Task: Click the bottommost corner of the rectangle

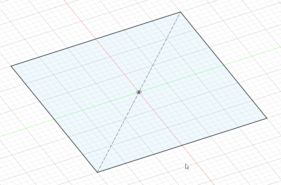Action: click(97, 172)
